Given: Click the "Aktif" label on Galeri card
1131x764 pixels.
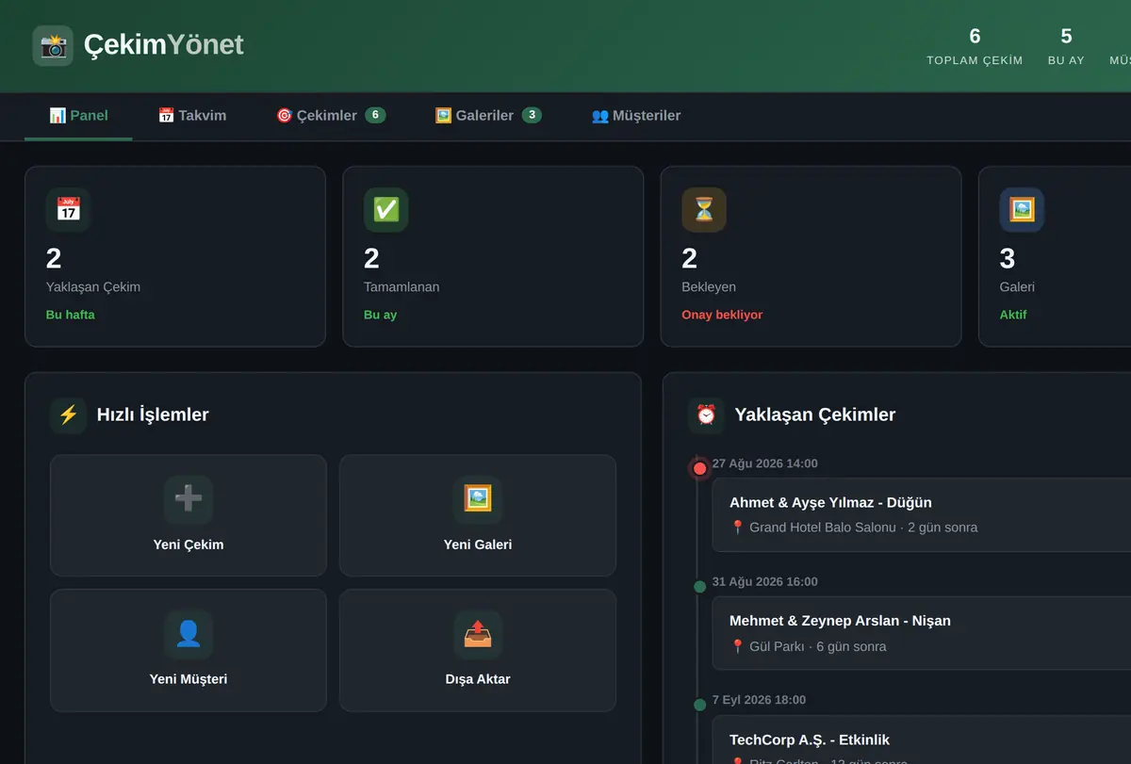Looking at the screenshot, I should coord(1013,315).
